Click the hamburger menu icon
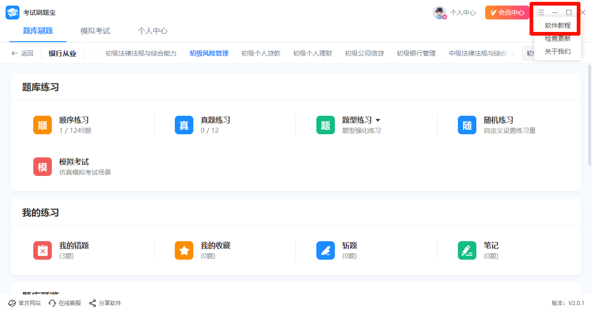 (x=541, y=12)
